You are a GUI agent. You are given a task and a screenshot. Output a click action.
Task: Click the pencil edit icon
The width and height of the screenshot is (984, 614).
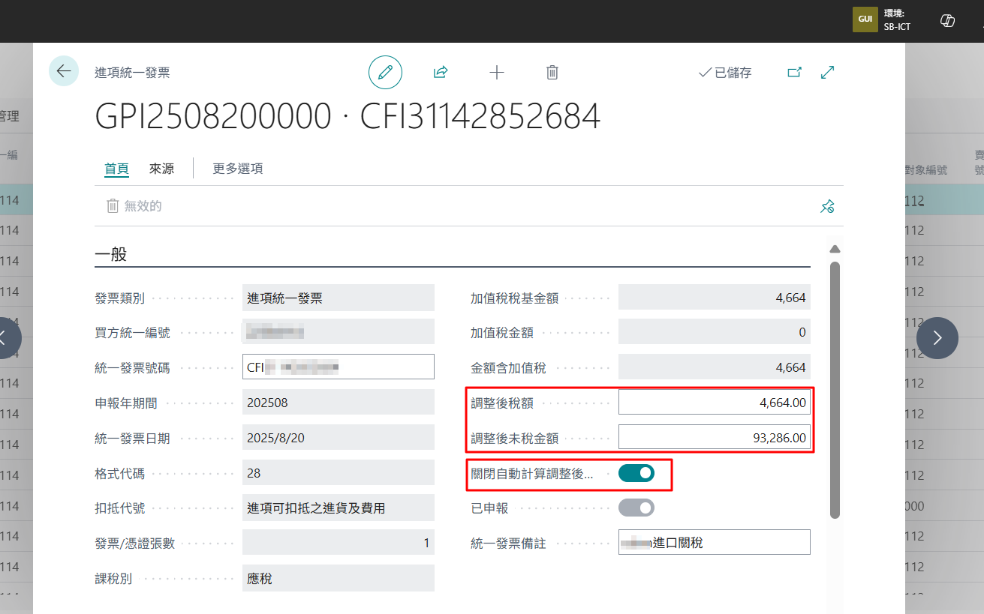(x=385, y=73)
